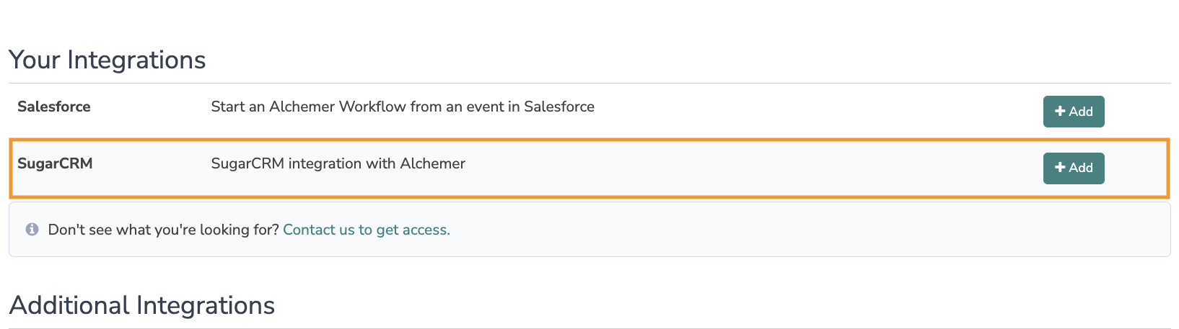Add the SugarCRM integration
1179x329 pixels.
pyautogui.click(x=1074, y=168)
